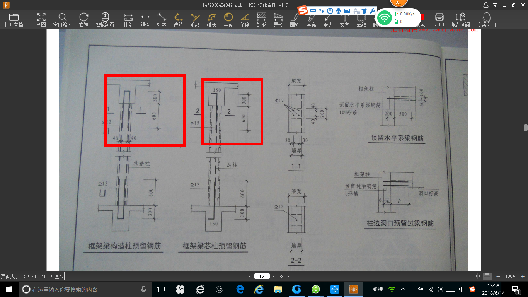Click the user account icon in title bar
528x297 pixels.
[486, 5]
